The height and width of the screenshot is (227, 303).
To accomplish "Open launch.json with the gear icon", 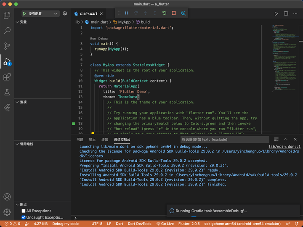I will [65, 13].
